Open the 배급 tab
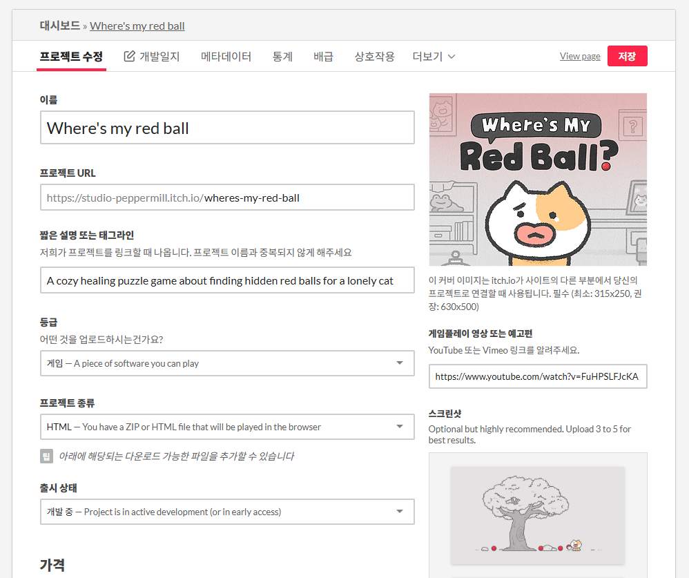Screen dimensions: 689x578 coord(323,57)
